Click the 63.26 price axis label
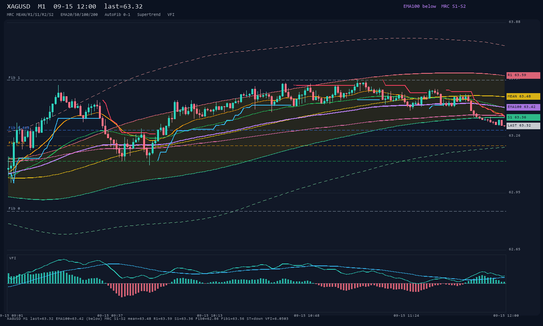 click(515, 135)
